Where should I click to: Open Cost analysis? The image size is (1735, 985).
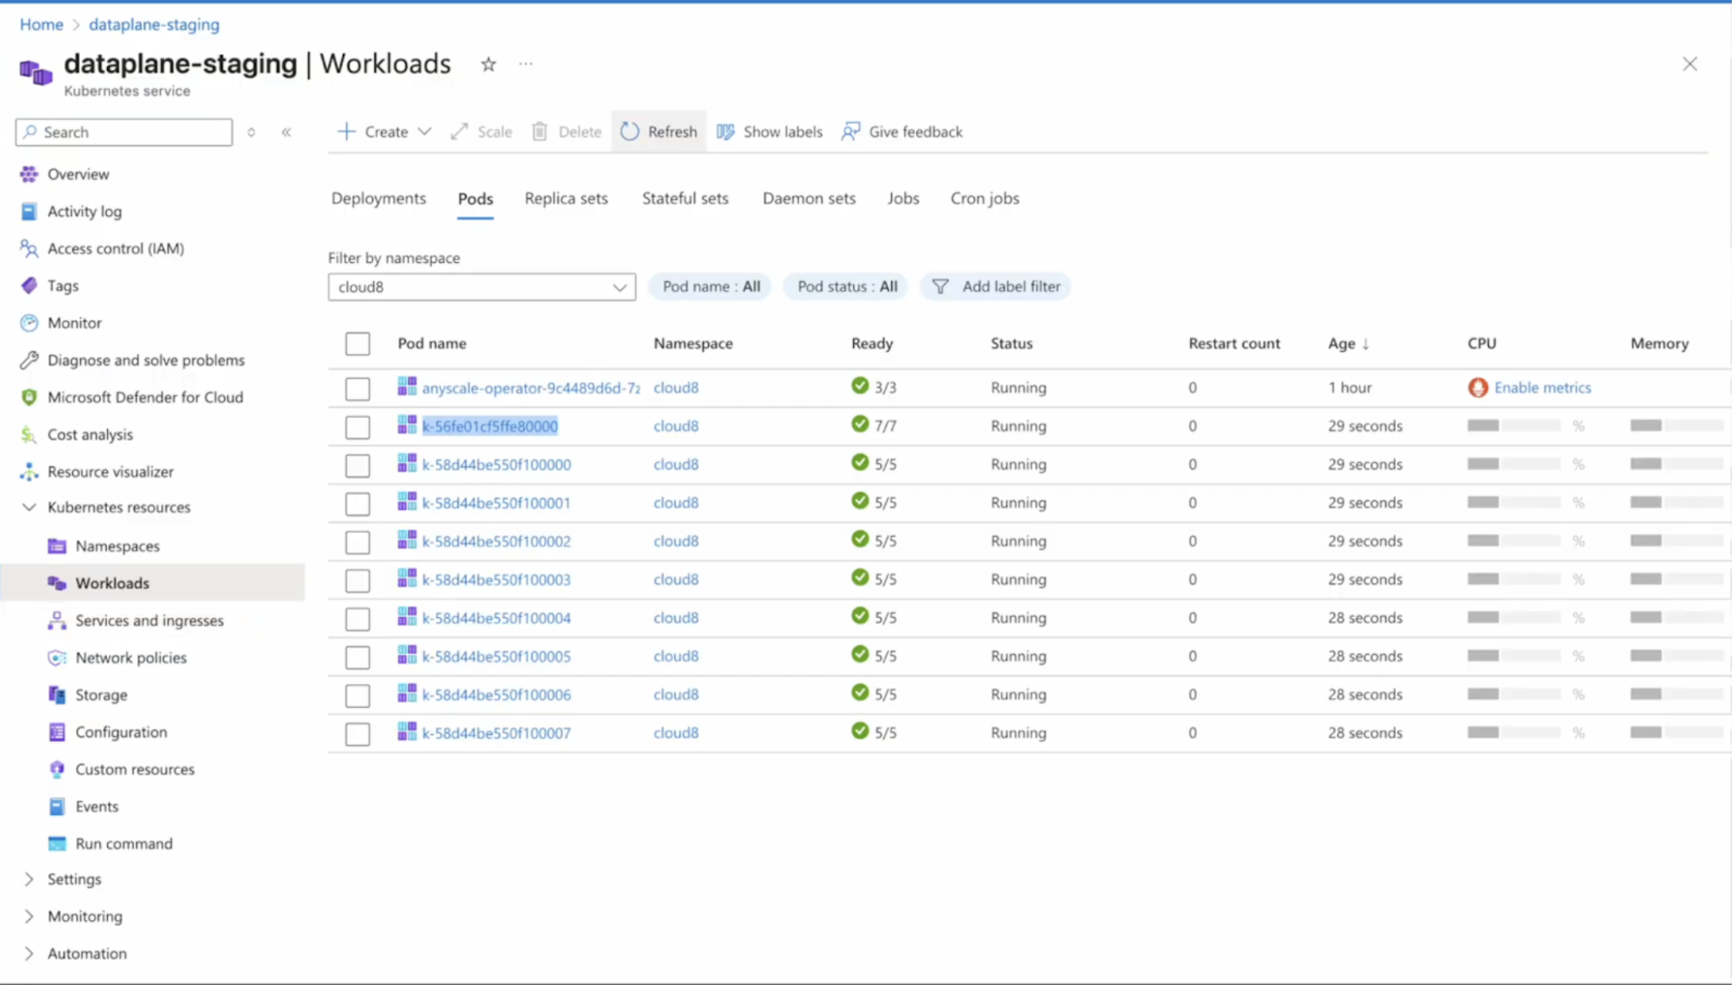click(90, 434)
